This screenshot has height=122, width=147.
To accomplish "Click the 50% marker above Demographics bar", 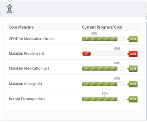I will (105, 94).
